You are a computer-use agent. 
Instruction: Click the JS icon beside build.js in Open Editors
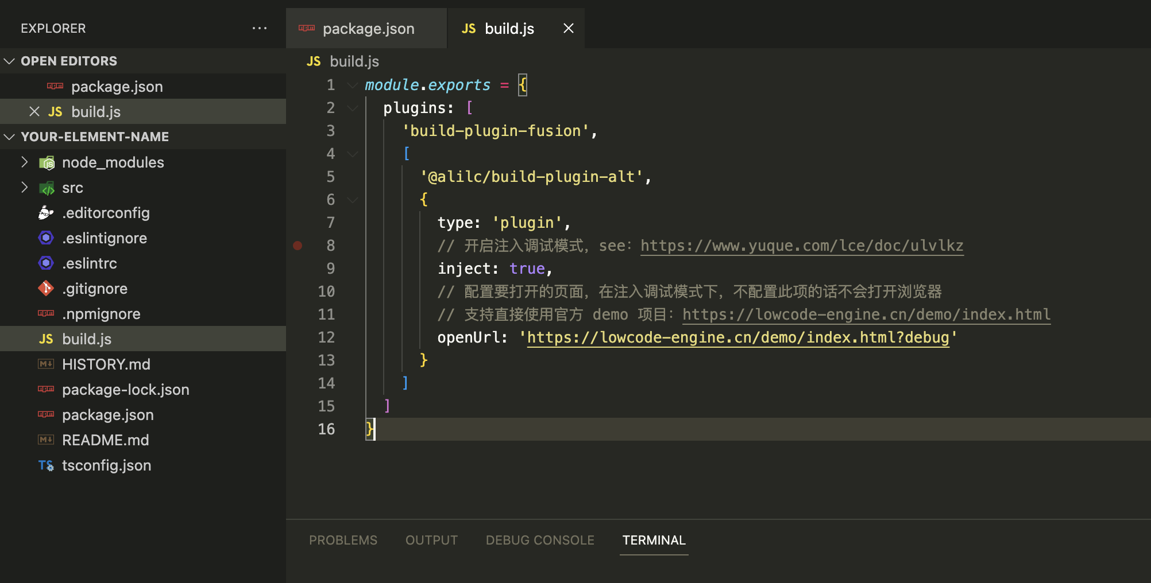[x=56, y=111]
